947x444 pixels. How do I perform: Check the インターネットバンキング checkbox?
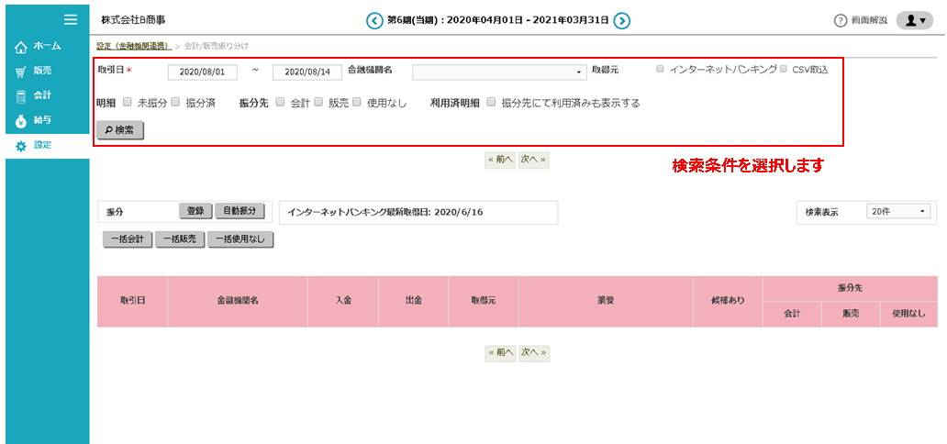[x=661, y=70]
